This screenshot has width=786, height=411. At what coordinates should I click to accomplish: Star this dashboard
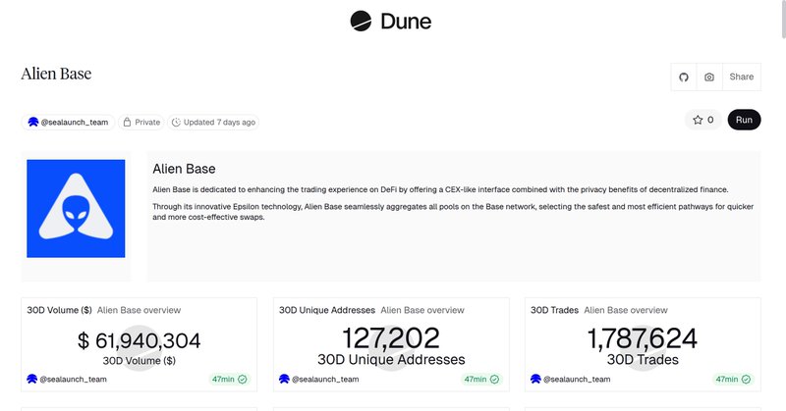pyautogui.click(x=702, y=120)
